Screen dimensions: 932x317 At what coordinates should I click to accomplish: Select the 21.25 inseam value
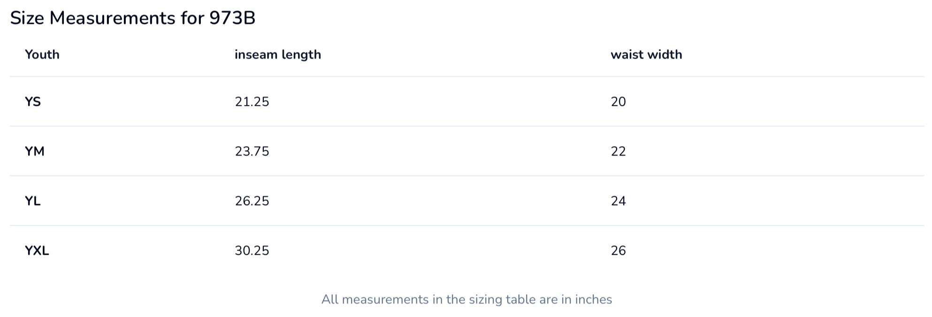coord(252,102)
